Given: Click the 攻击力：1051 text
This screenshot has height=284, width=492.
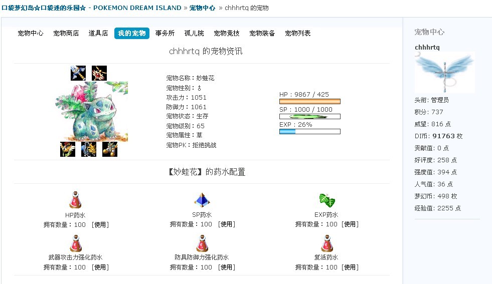Looking at the screenshot, I should point(187,98).
